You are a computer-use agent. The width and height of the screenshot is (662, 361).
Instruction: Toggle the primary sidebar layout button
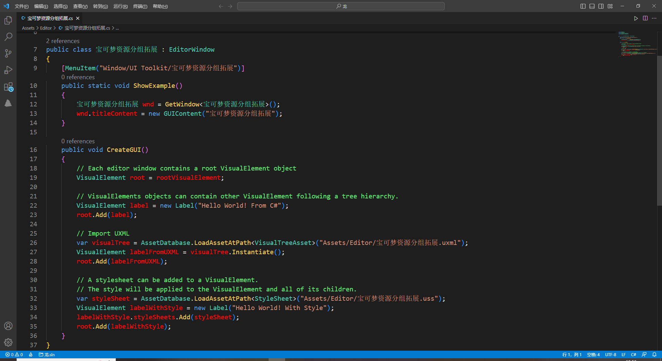583,6
